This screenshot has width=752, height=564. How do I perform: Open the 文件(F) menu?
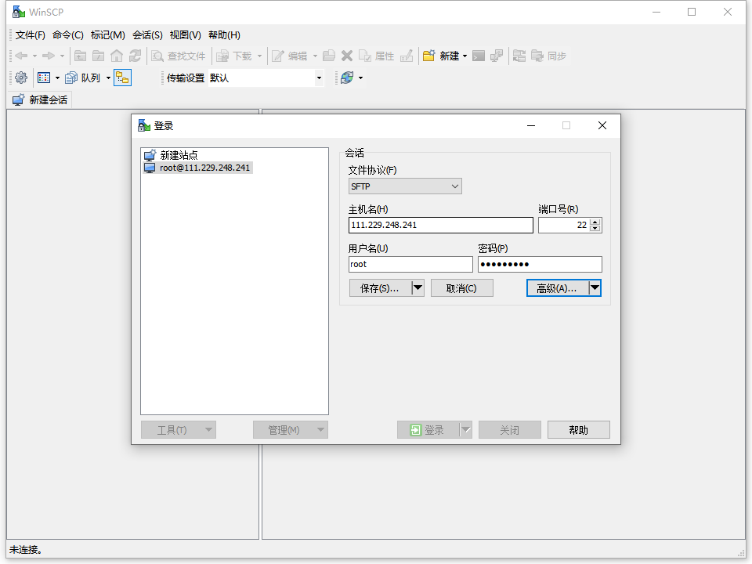point(31,35)
